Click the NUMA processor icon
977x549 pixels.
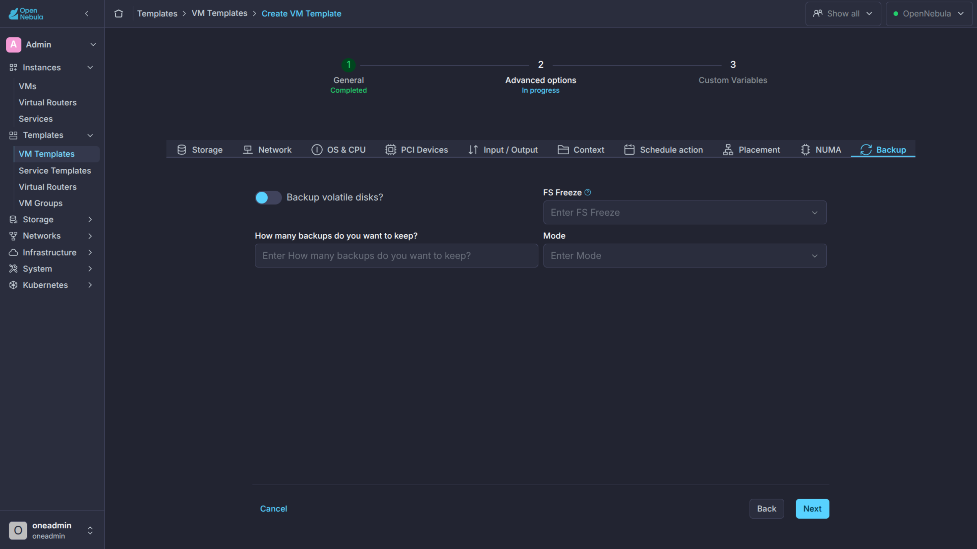(805, 150)
